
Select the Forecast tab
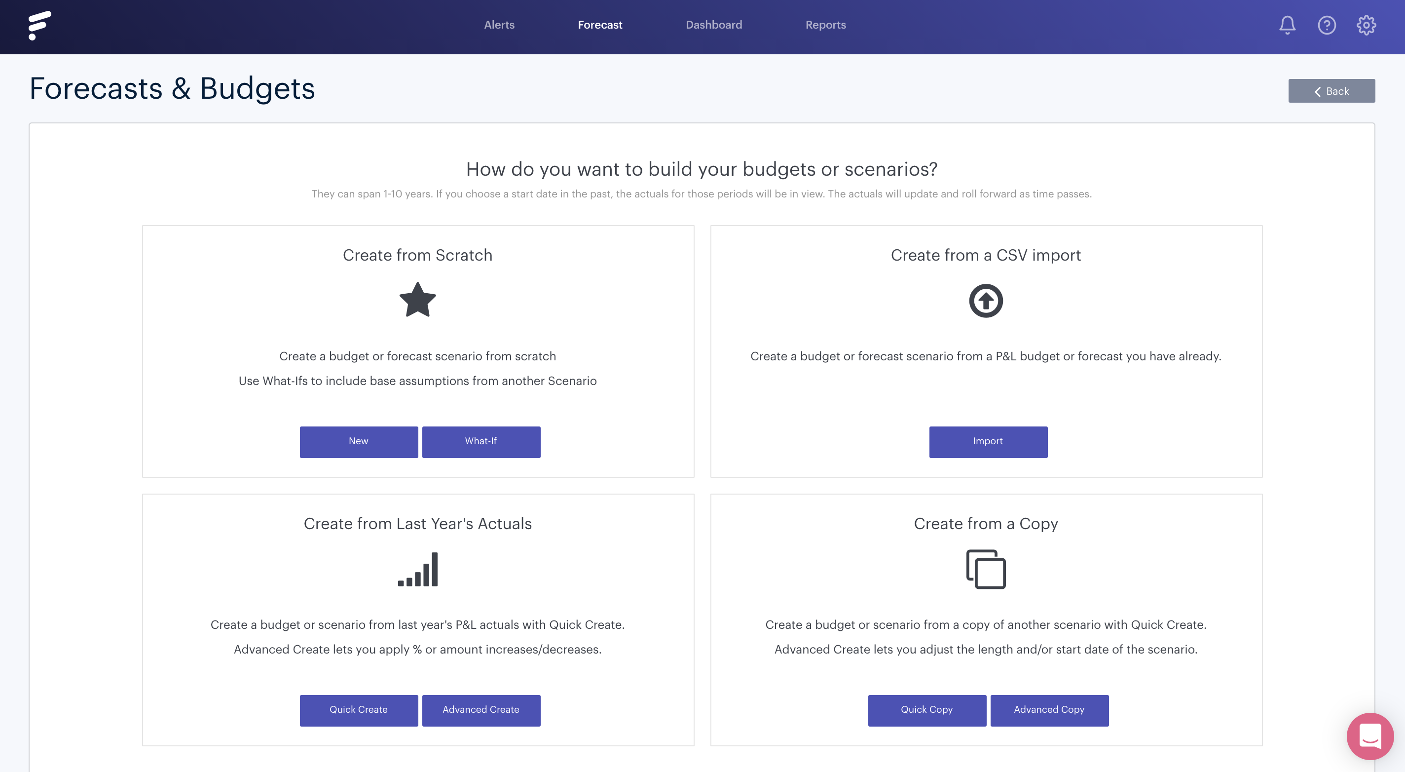pos(600,25)
